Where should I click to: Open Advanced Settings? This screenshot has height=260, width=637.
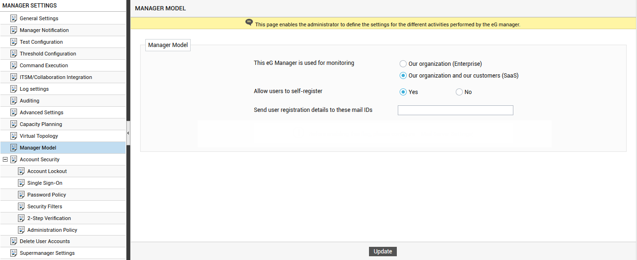click(42, 112)
